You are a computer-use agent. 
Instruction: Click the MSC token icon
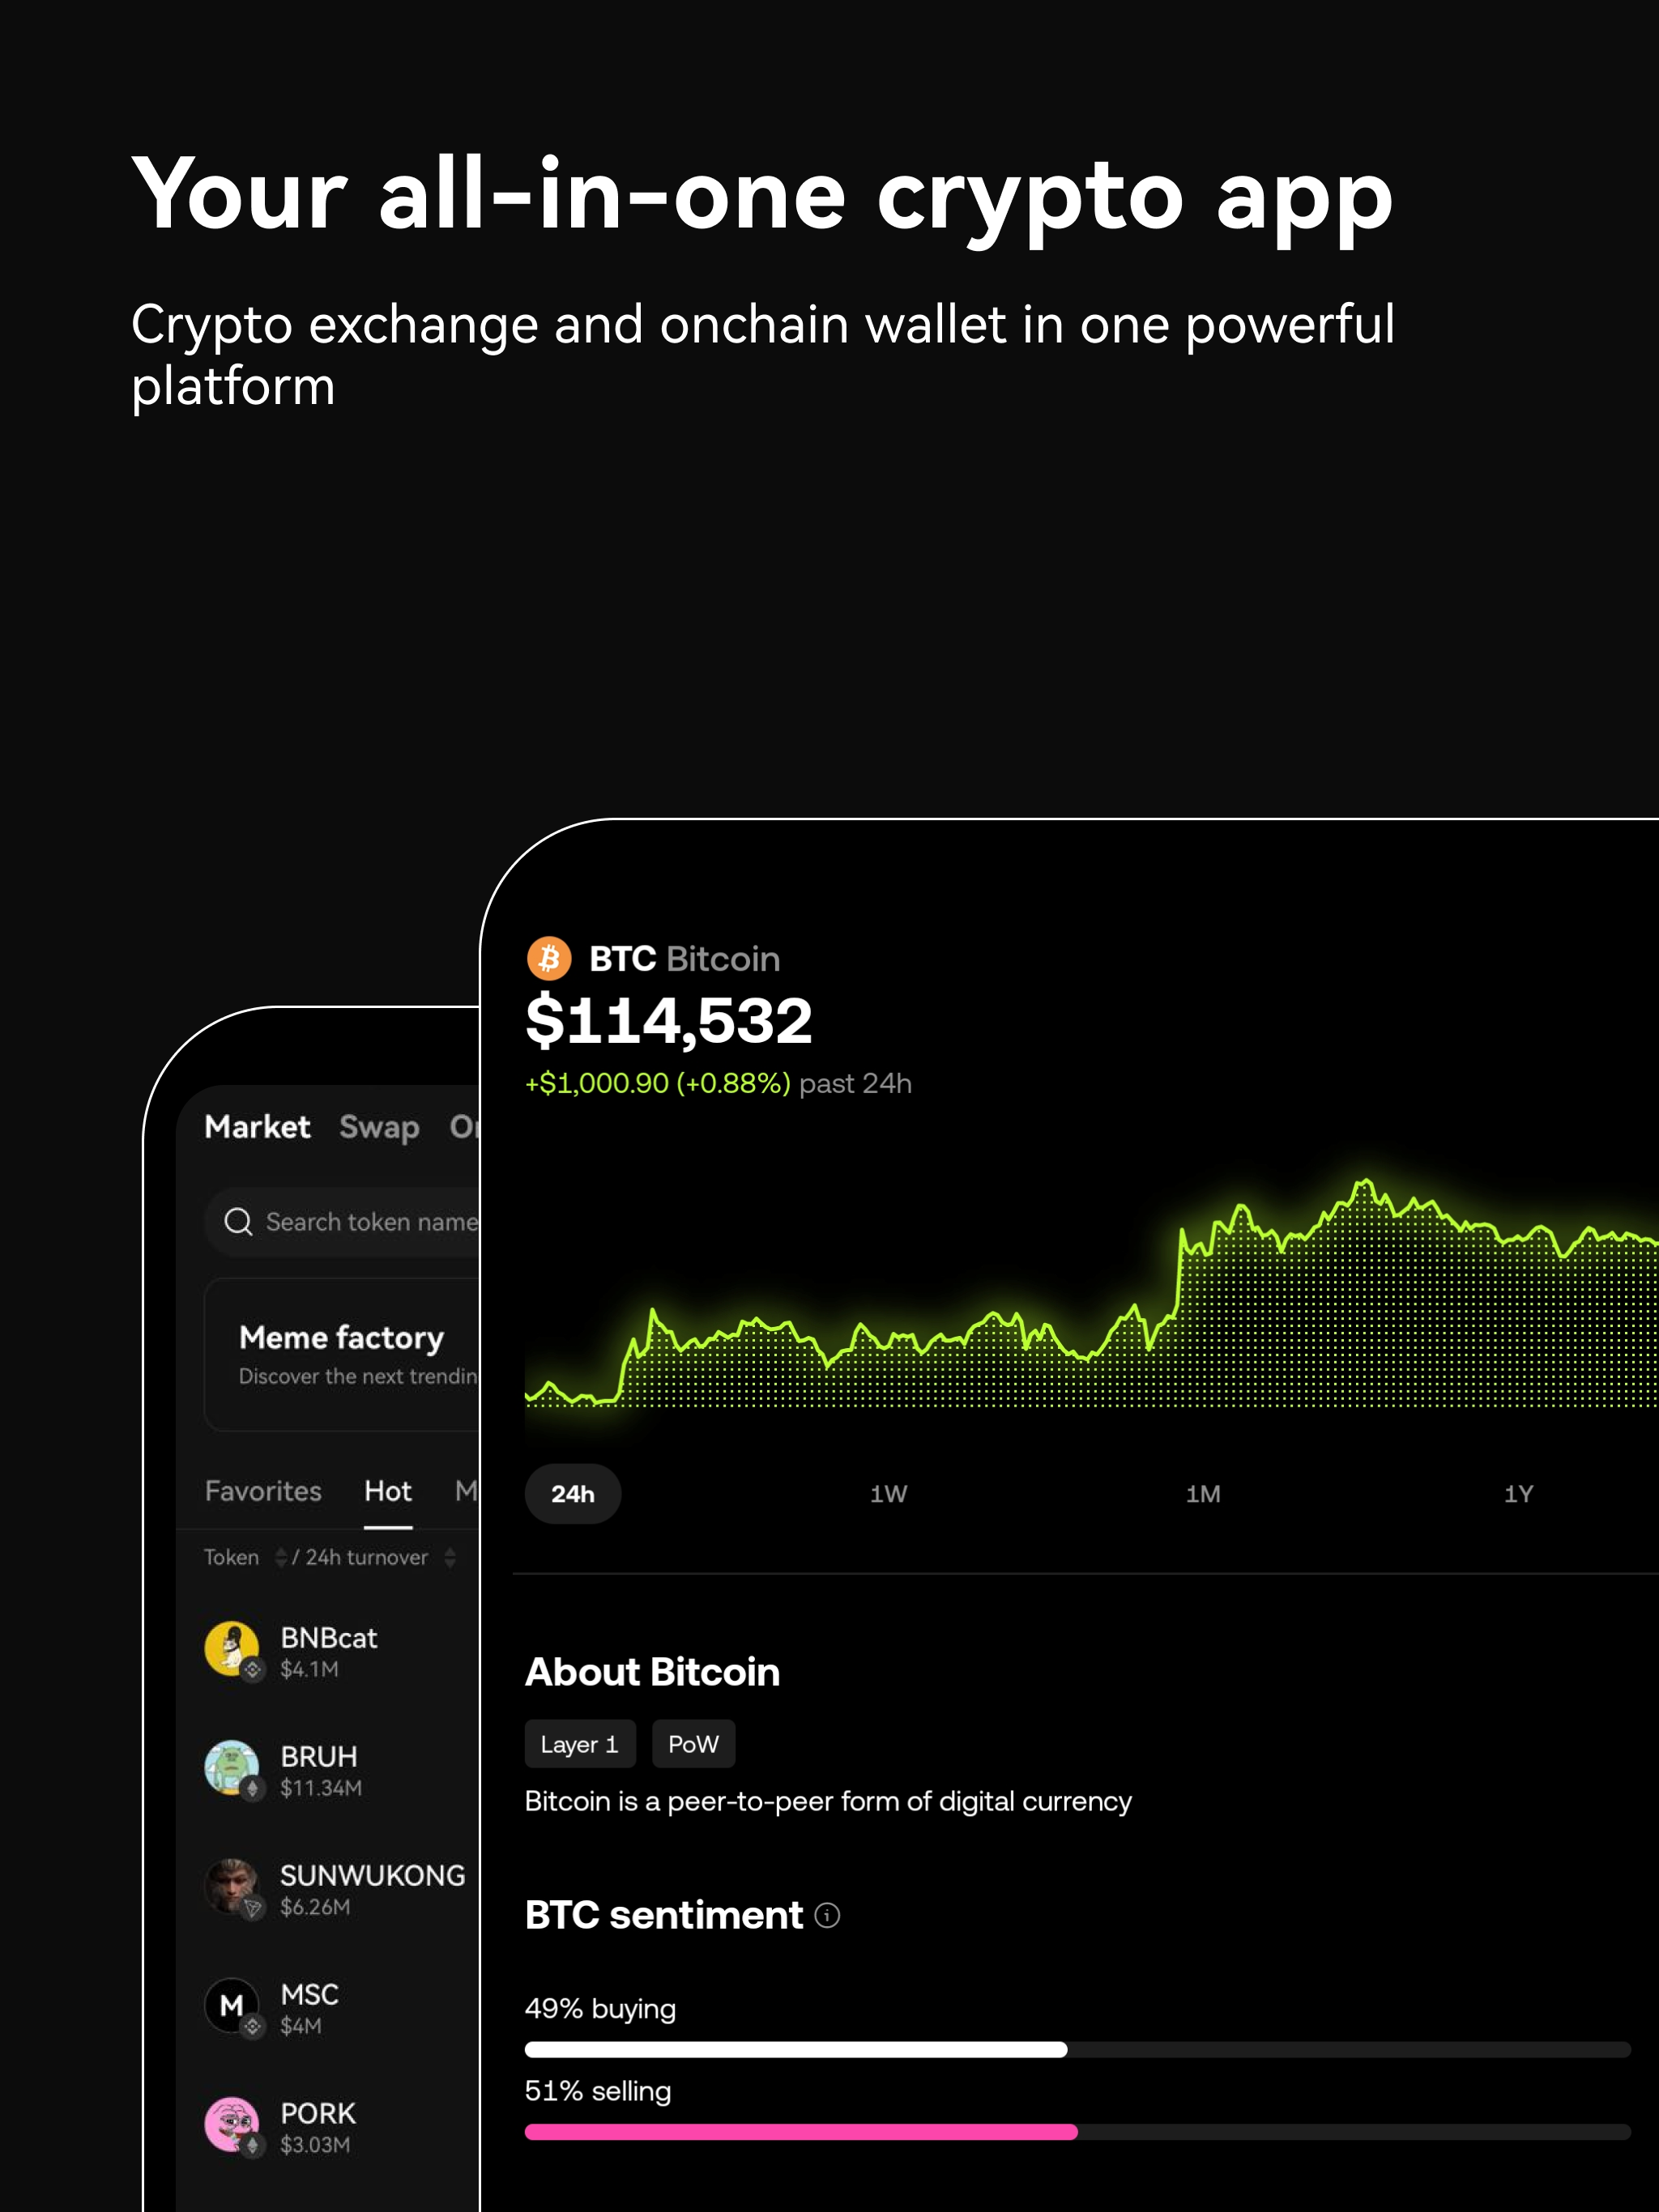[233, 2006]
